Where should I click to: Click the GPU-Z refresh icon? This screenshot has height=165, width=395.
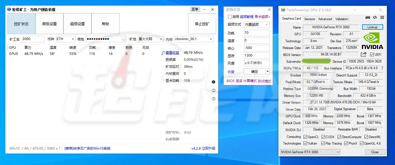(375, 17)
